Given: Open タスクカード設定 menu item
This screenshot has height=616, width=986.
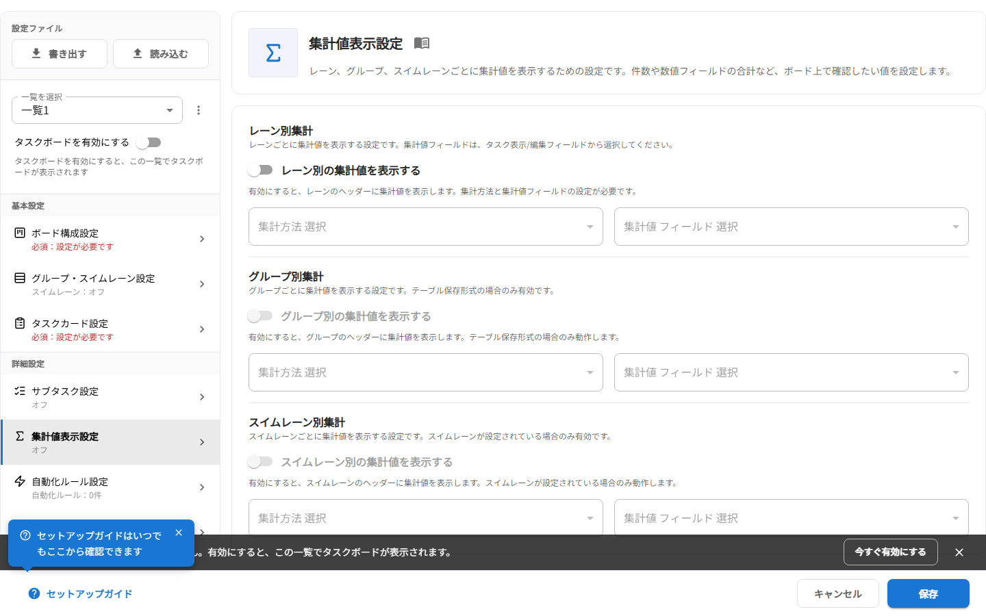Looking at the screenshot, I should pyautogui.click(x=110, y=329).
